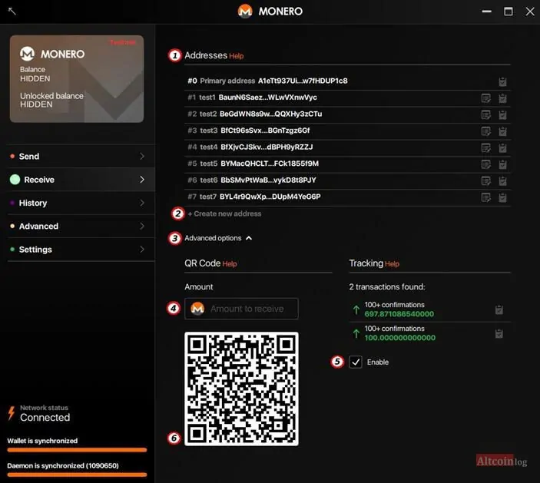Copy the test1 address to clipboard
This screenshot has width=540, height=483.
pos(502,98)
